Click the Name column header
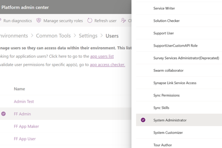 coord(19,89)
